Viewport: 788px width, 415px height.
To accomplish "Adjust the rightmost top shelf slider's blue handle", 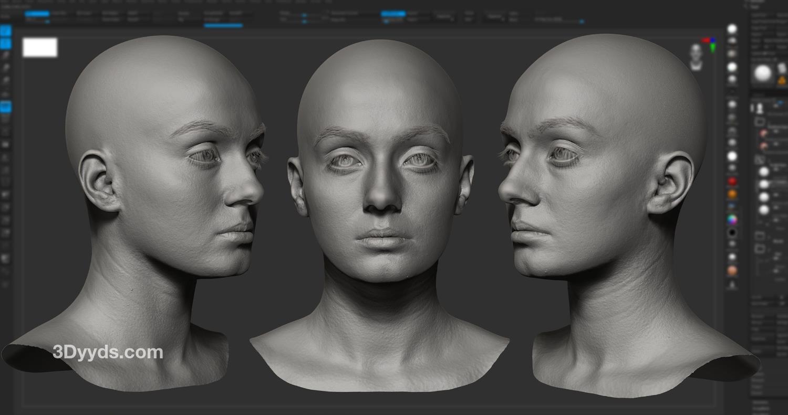I will click(x=581, y=22).
